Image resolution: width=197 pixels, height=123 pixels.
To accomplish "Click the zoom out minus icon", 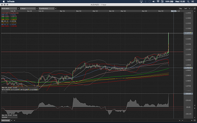I will 183,120.
